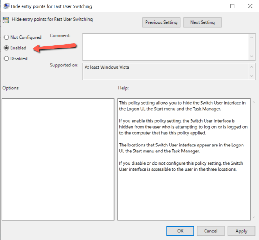The image size is (259, 240).
Task: Go to the Previous Setting
Action: pyautogui.click(x=161, y=22)
